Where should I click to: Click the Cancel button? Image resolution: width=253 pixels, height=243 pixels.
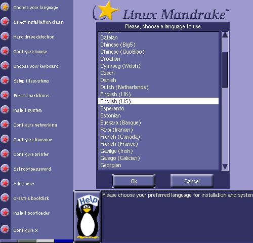click(x=192, y=181)
